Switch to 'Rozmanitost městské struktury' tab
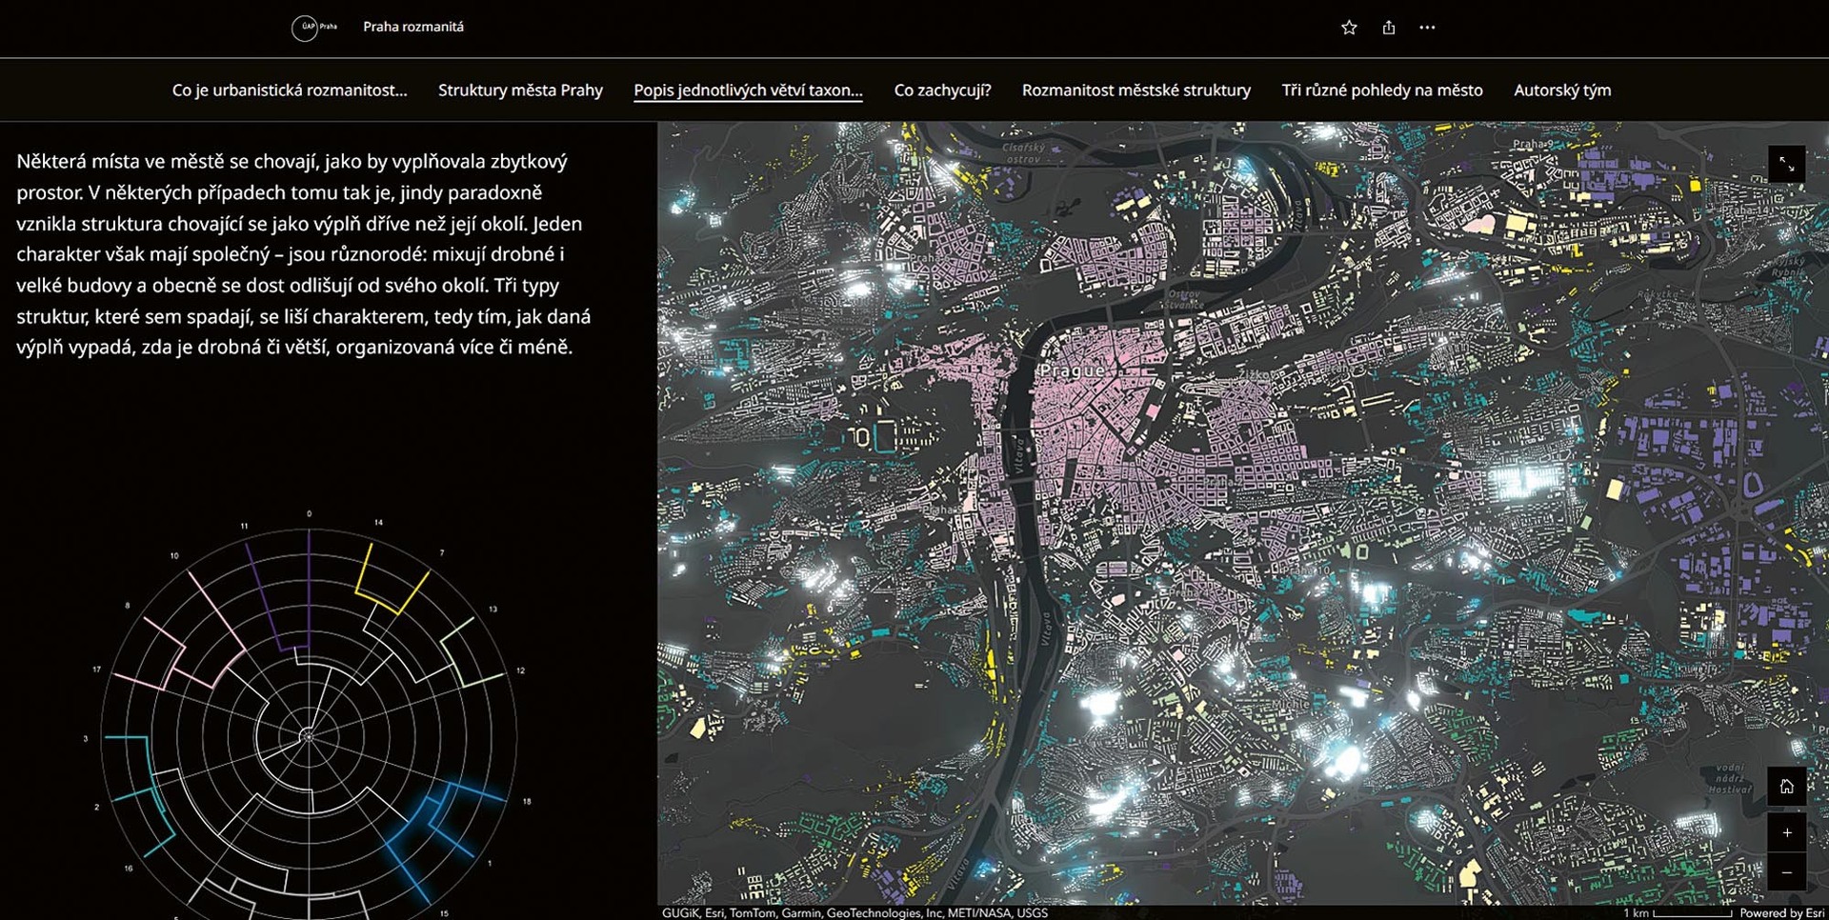 click(1136, 90)
